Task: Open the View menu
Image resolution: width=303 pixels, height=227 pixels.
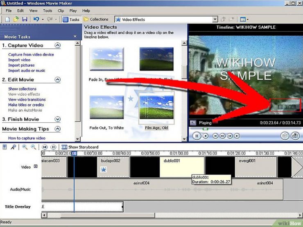Action: click(33, 11)
